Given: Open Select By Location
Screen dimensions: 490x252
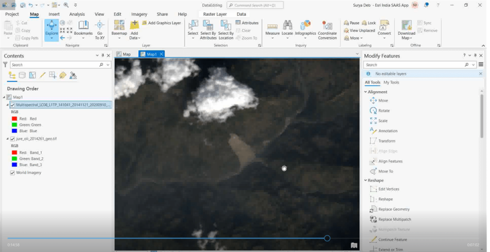Looking at the screenshot, I should point(226,30).
